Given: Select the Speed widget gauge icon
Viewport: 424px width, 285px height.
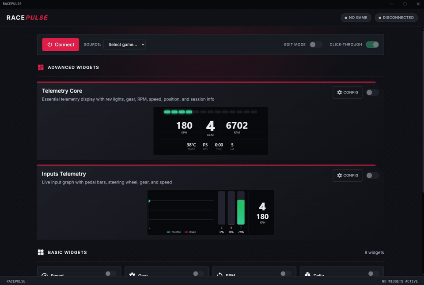Looking at the screenshot, I should pos(45,275).
